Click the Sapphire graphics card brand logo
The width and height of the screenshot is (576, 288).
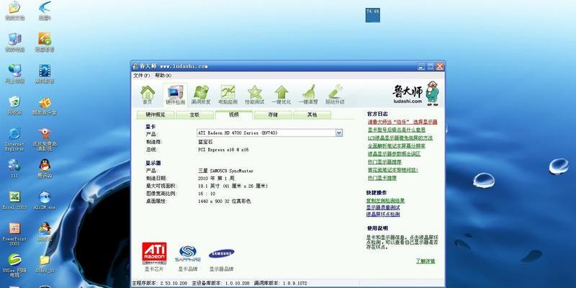pos(188,253)
